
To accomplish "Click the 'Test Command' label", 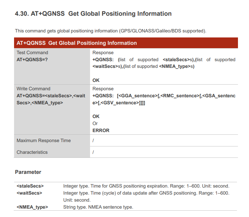I will 32,52.
